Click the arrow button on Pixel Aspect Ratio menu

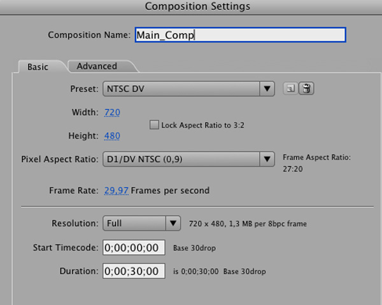point(268,159)
